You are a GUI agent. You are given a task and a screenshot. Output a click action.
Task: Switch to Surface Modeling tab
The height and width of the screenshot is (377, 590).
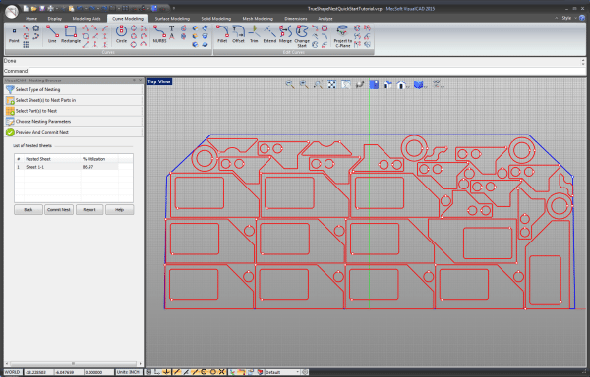[x=172, y=19]
